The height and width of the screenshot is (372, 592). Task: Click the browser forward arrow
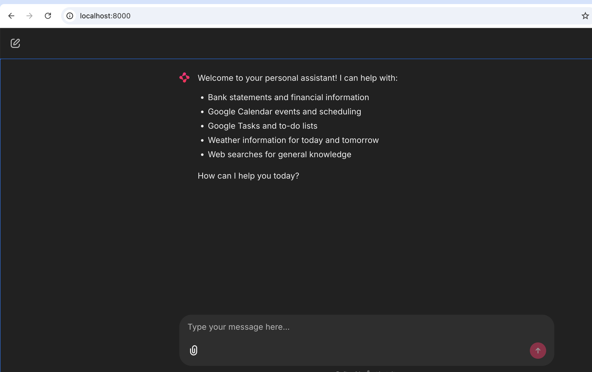pos(30,16)
